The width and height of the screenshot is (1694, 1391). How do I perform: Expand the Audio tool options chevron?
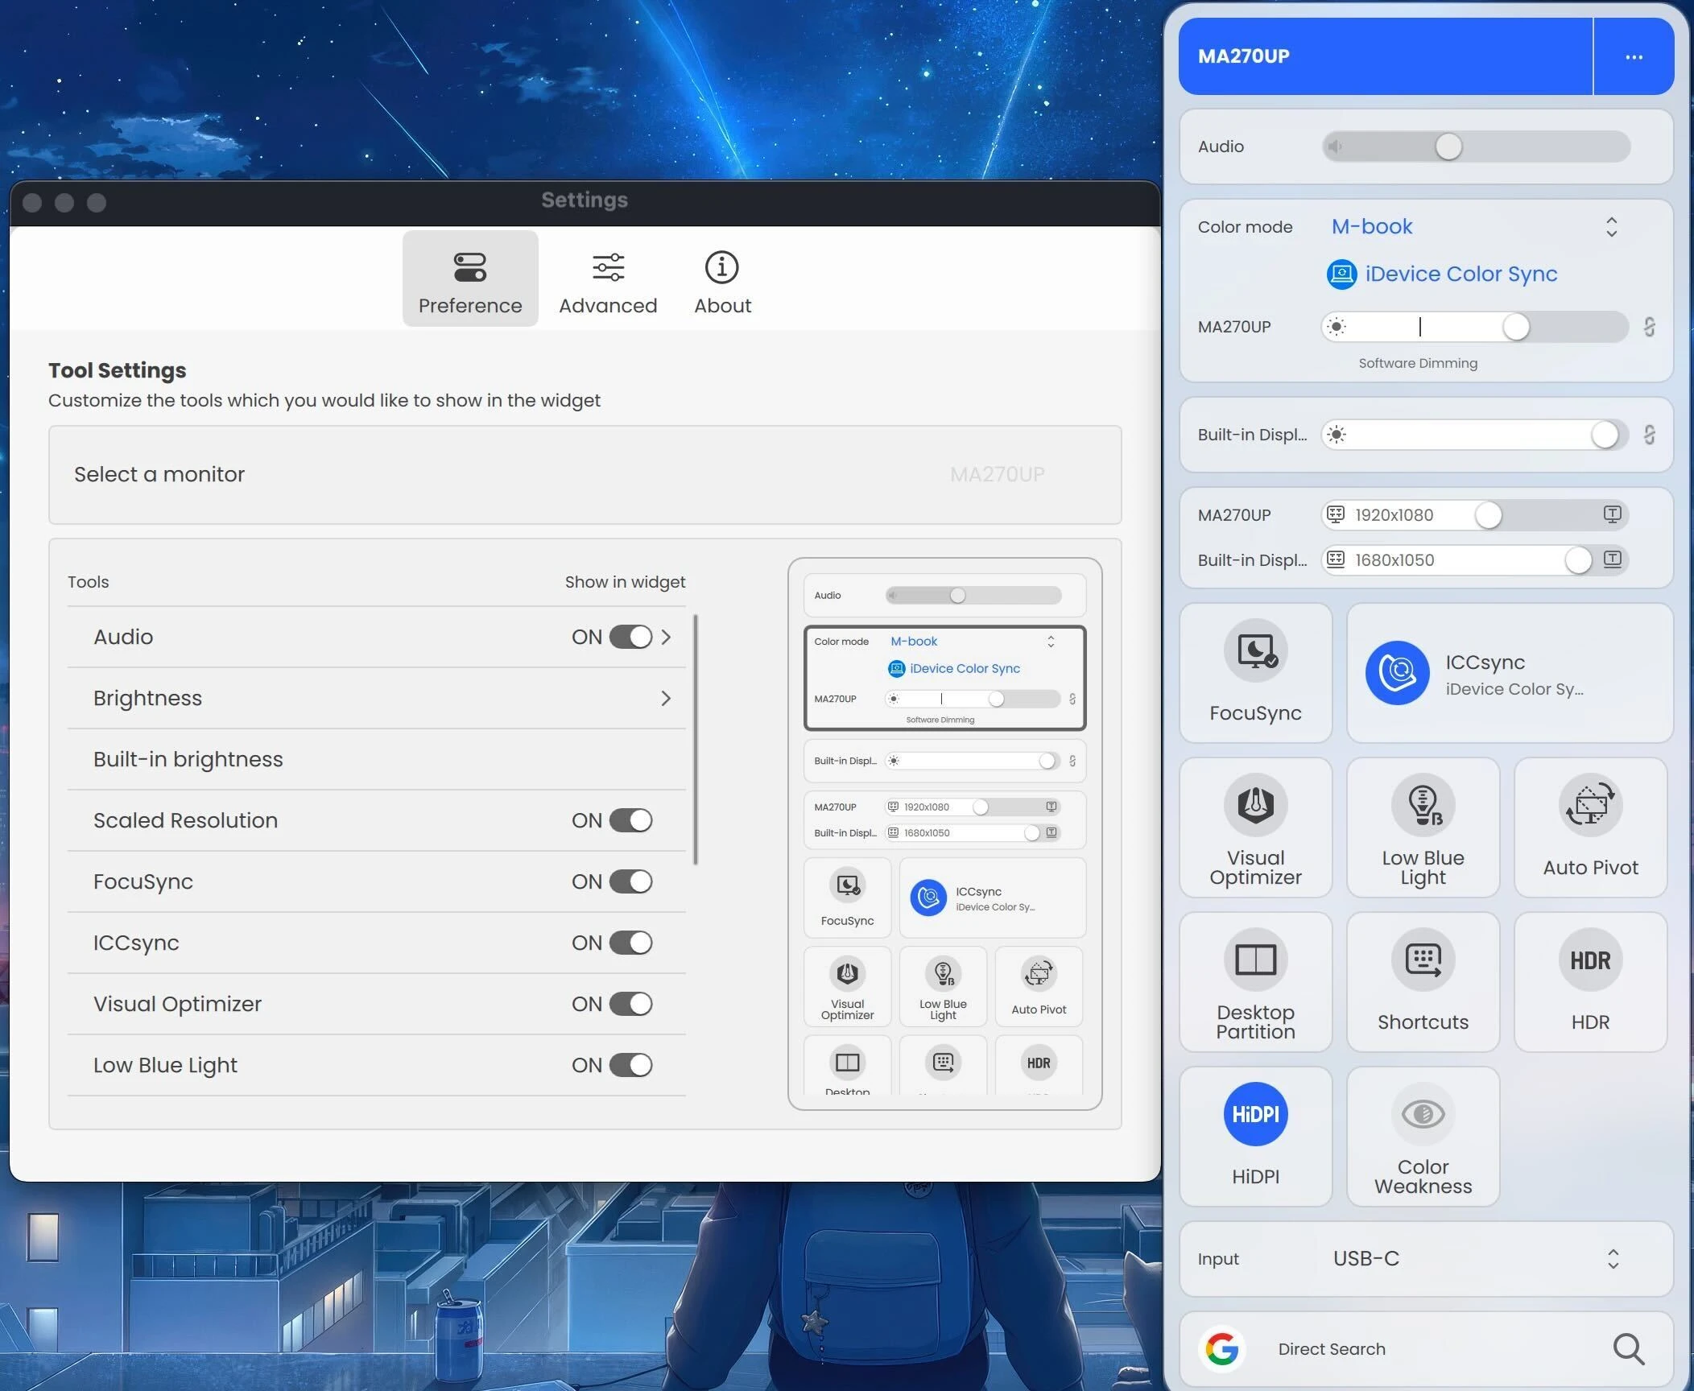click(666, 637)
